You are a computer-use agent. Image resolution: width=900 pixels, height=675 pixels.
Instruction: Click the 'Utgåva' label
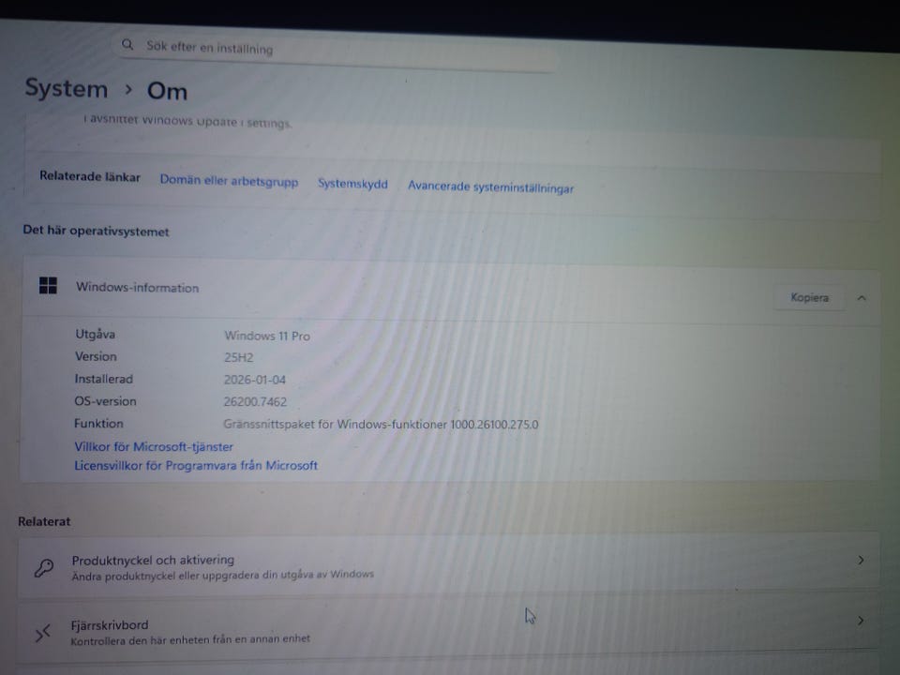point(96,334)
